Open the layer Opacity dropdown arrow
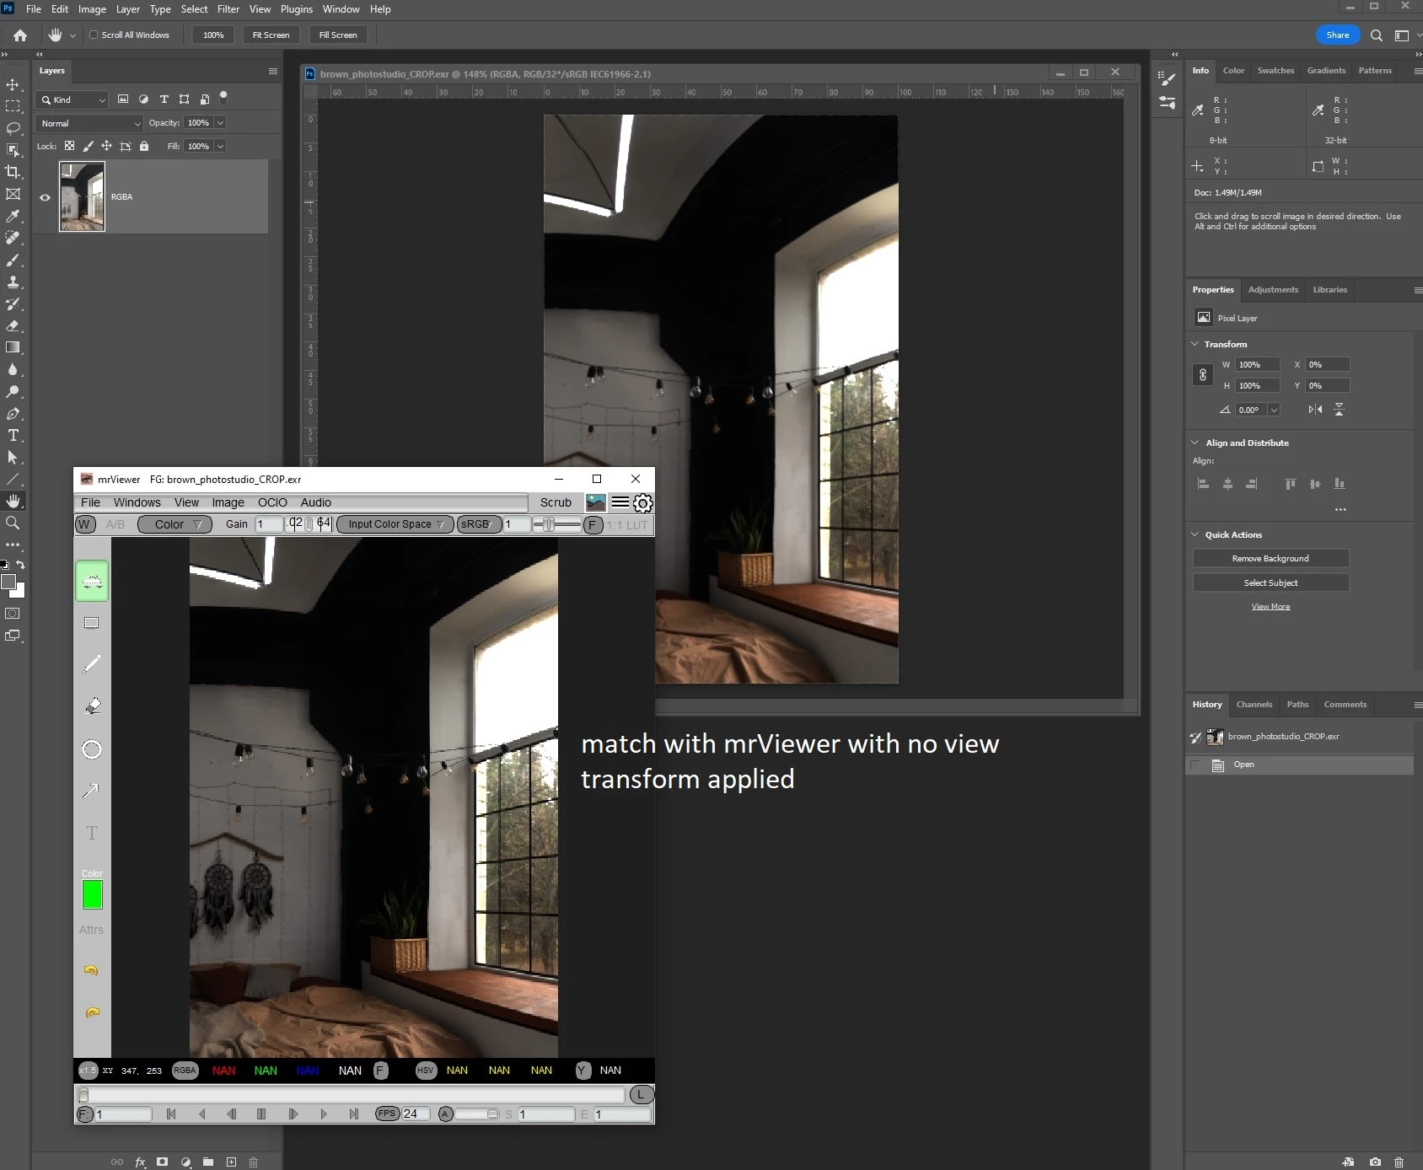 tap(220, 123)
